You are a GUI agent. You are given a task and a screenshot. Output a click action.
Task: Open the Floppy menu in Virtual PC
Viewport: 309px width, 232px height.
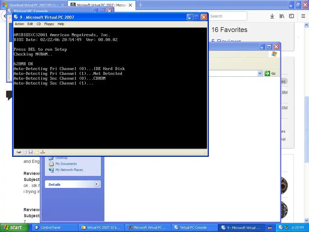tap(49, 24)
